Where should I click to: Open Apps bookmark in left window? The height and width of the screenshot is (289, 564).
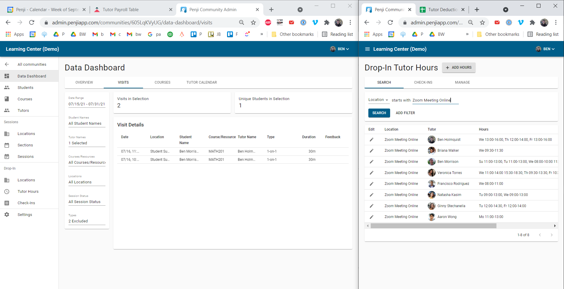click(x=15, y=34)
